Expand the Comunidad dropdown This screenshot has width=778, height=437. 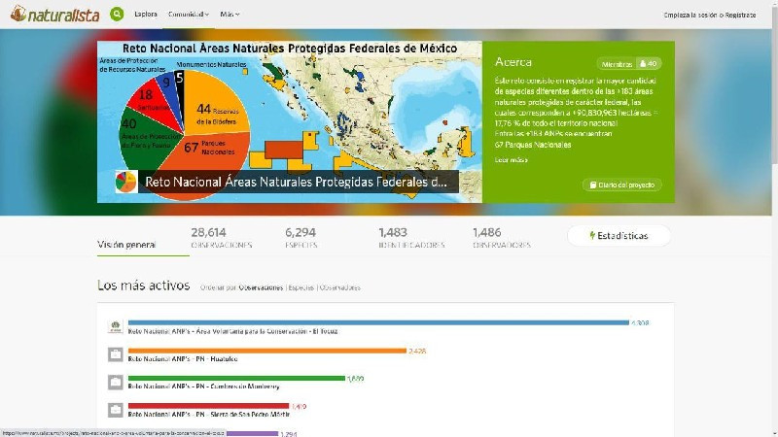click(188, 15)
